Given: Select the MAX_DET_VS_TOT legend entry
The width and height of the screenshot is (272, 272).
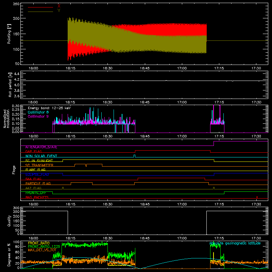Looking at the screenshot, I should tap(42, 250).
